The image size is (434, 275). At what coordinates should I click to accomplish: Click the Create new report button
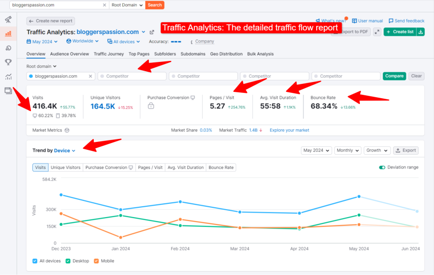click(51, 21)
